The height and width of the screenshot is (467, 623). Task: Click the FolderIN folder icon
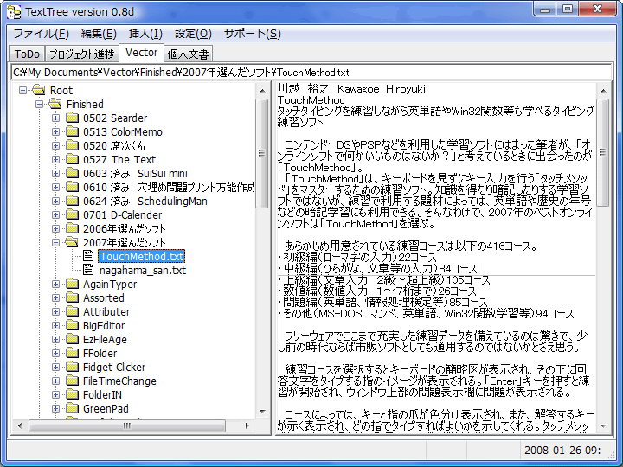click(x=72, y=394)
